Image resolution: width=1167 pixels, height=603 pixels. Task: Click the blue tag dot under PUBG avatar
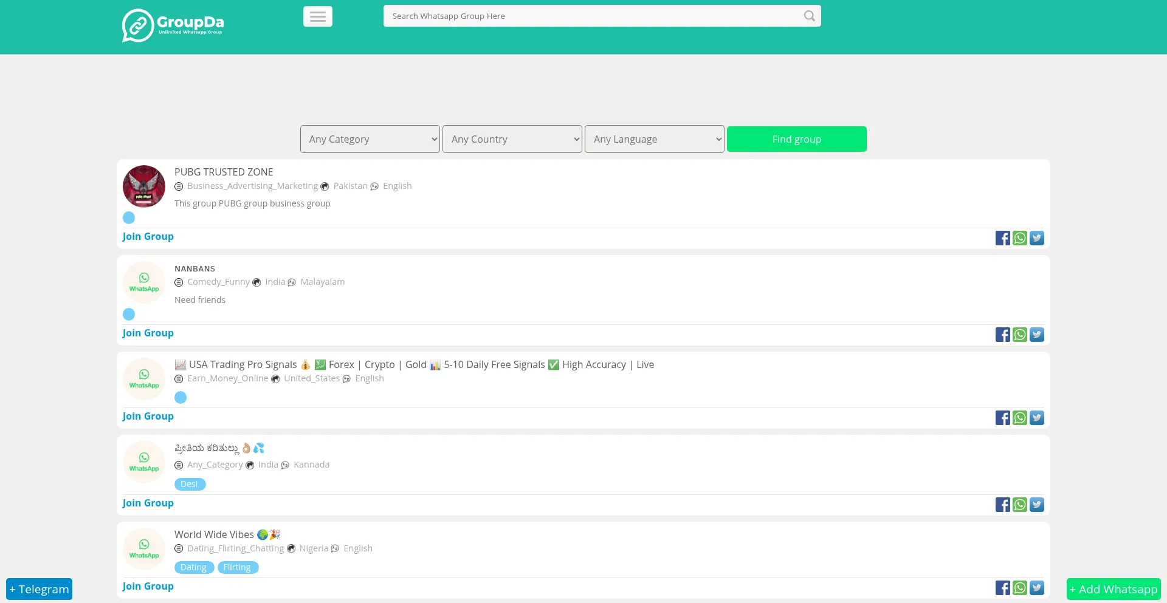click(x=129, y=217)
